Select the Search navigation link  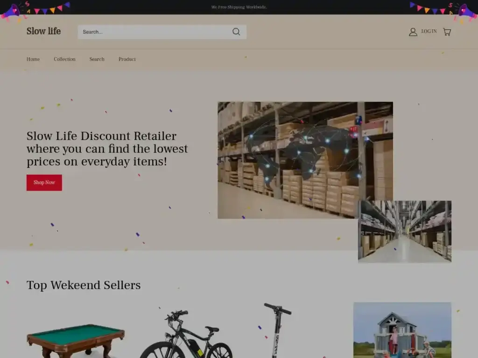[97, 59]
